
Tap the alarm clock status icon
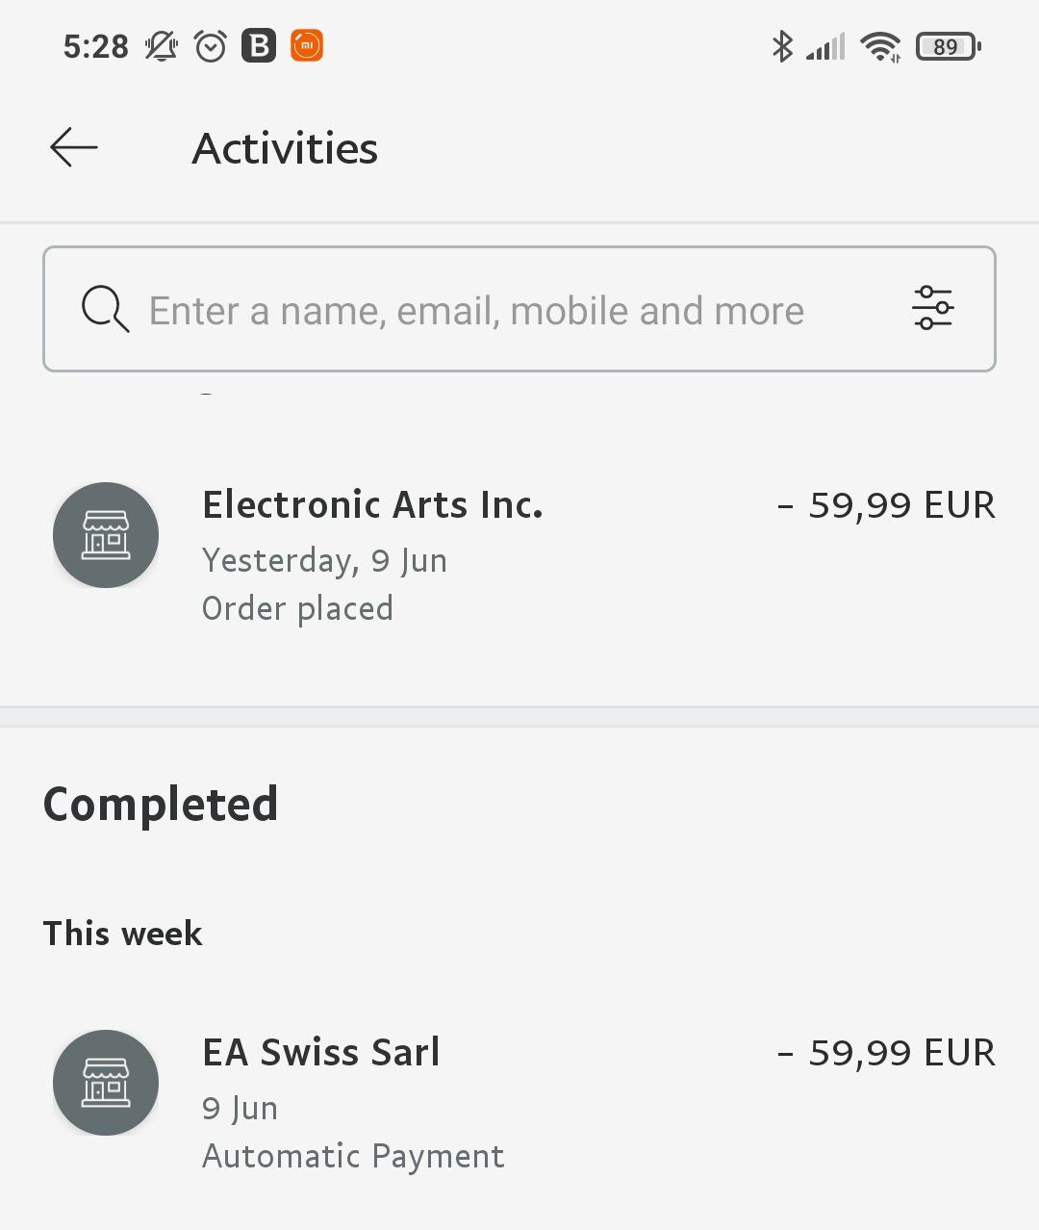[211, 46]
